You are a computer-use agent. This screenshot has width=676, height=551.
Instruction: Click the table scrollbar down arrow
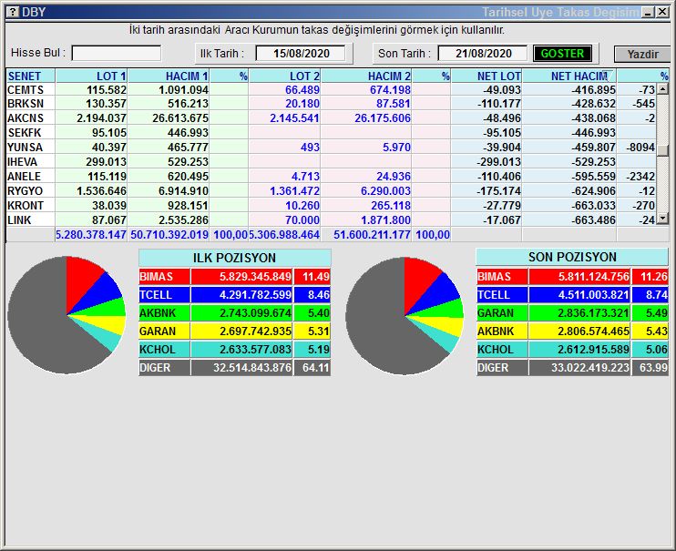(x=662, y=219)
